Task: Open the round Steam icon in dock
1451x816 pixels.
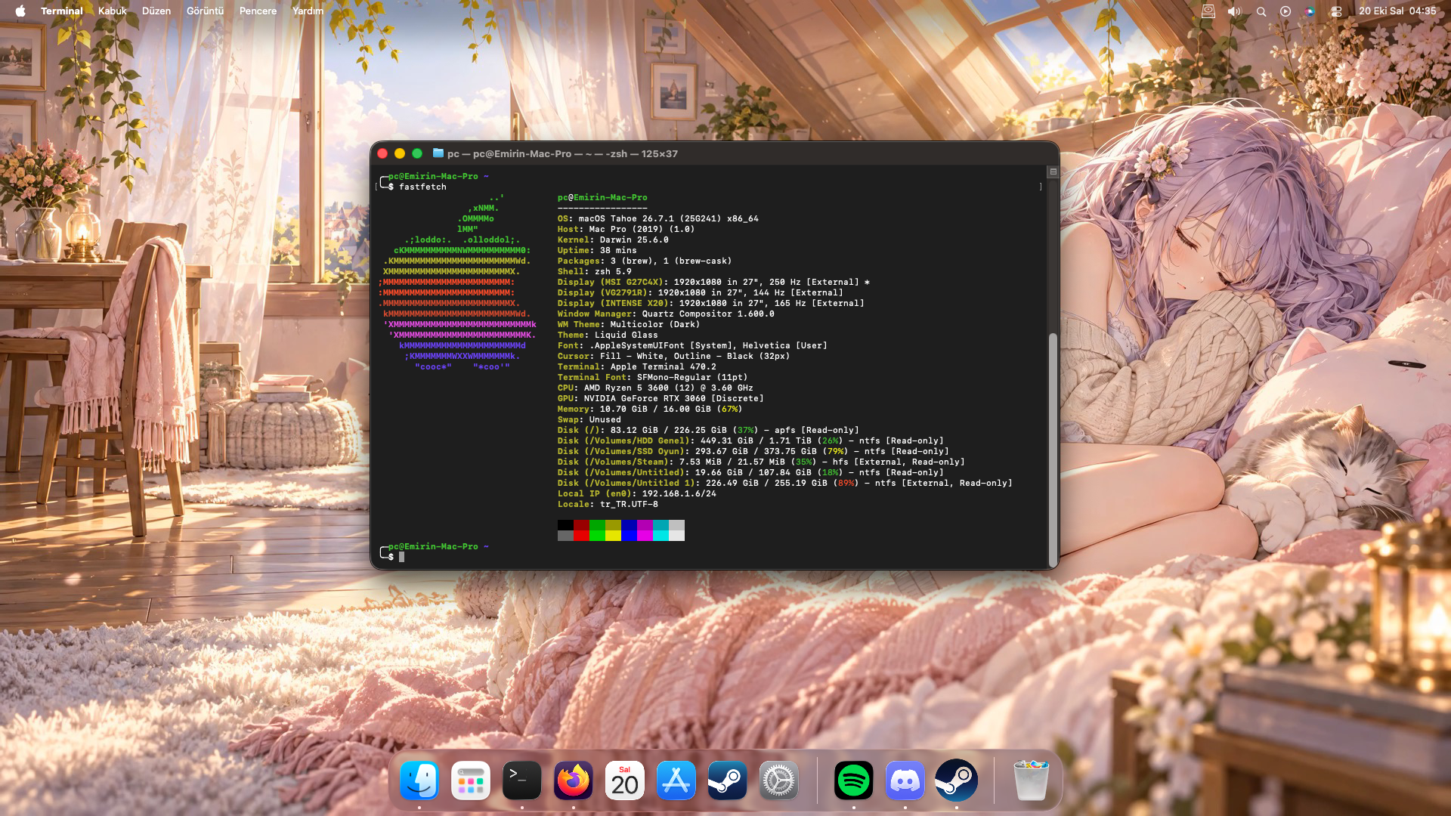Action: pyautogui.click(x=957, y=780)
